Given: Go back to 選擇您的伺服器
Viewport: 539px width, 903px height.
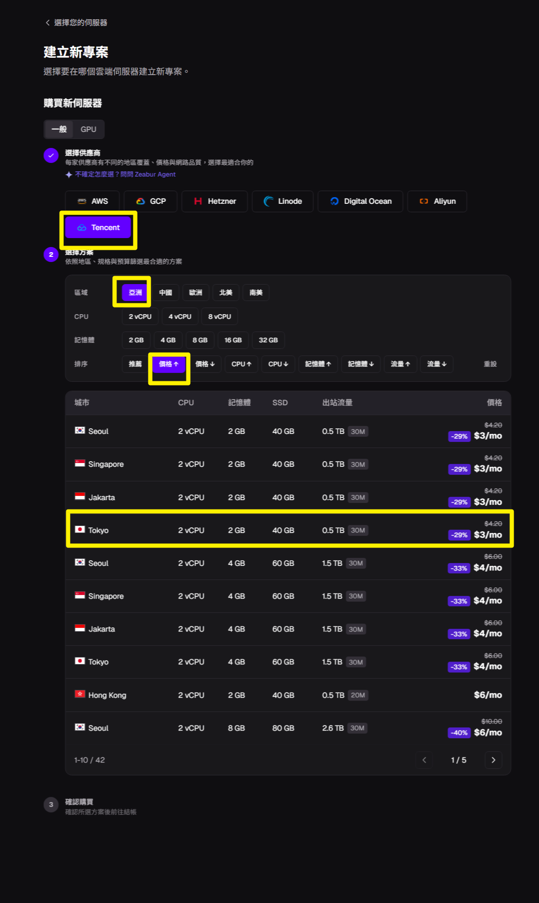Looking at the screenshot, I should pos(76,23).
